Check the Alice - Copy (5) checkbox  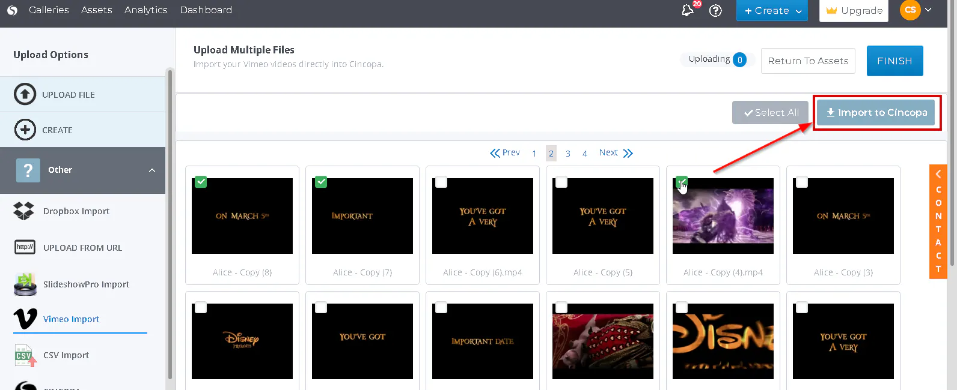[x=561, y=182]
